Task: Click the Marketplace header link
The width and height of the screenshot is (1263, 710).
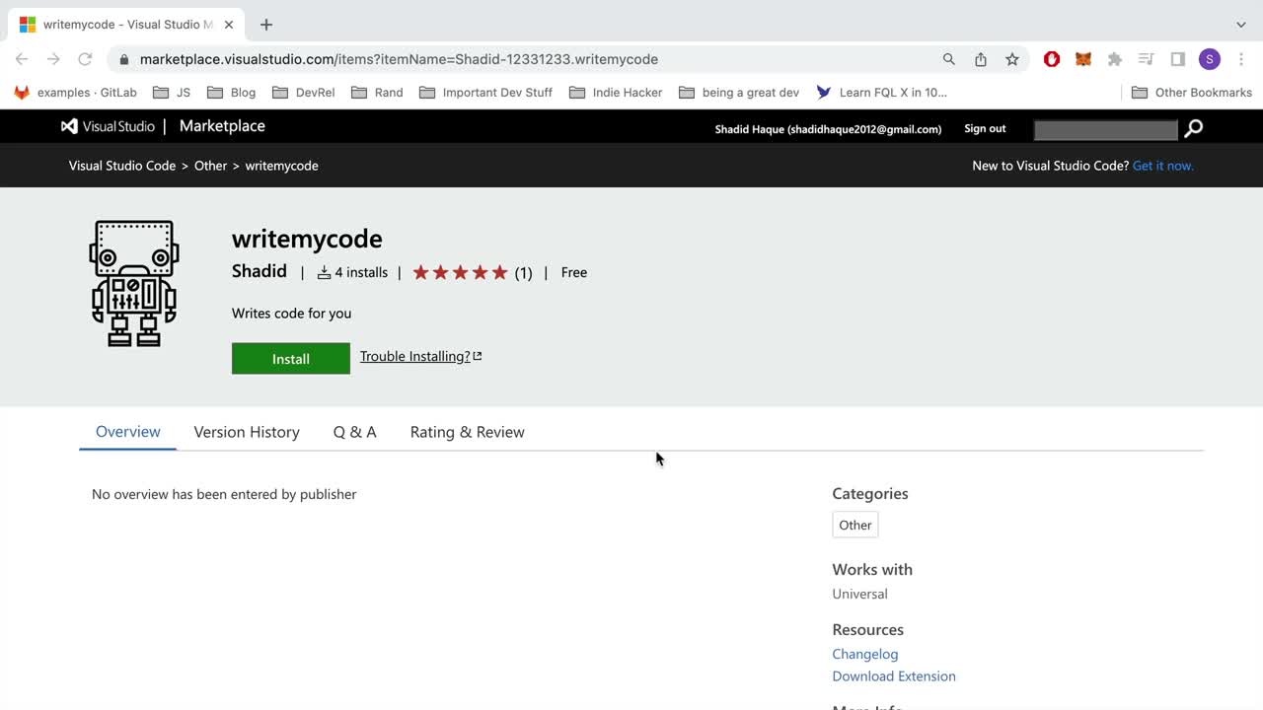Action: (222, 126)
